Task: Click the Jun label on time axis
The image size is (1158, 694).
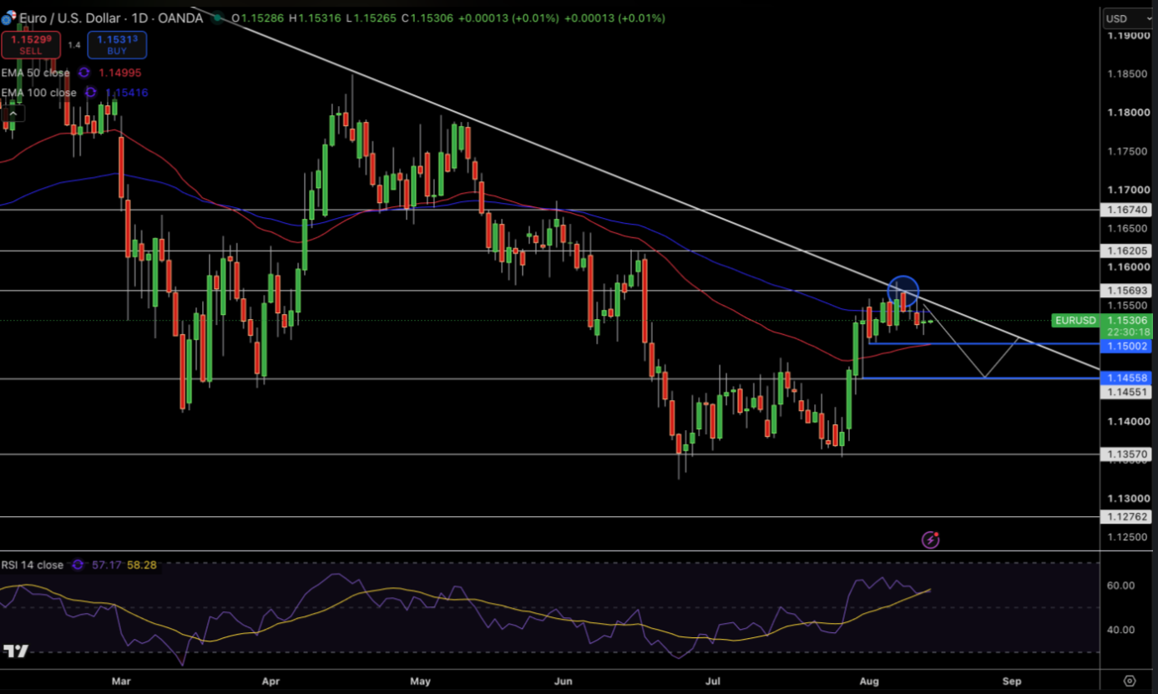Action: (564, 681)
